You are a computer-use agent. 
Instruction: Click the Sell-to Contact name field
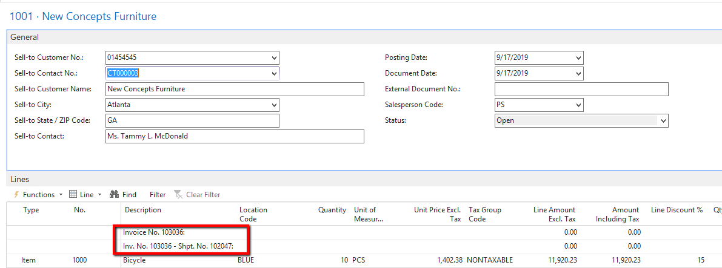234,137
